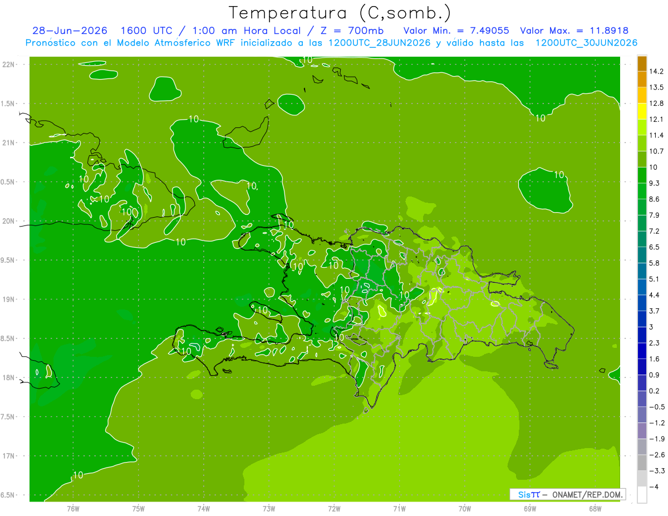
Task: Click "1200UTC_30JUN2026" forecast end text
Action: (586, 43)
